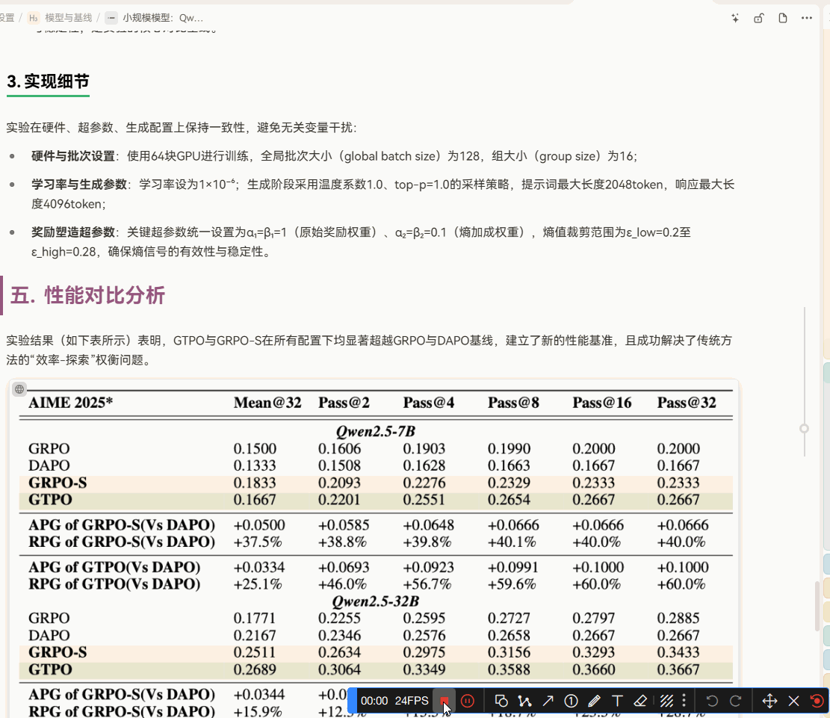Stop the screen recording with the red square

[x=445, y=701]
